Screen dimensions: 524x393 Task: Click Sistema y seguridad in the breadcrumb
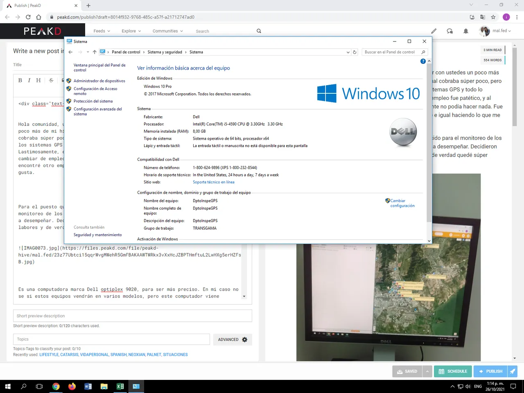pyautogui.click(x=165, y=52)
